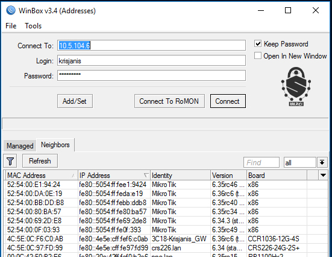Select row with MAC 52:54:00:69:2D:E8
This screenshot has width=332, height=257.
[x=166, y=221]
